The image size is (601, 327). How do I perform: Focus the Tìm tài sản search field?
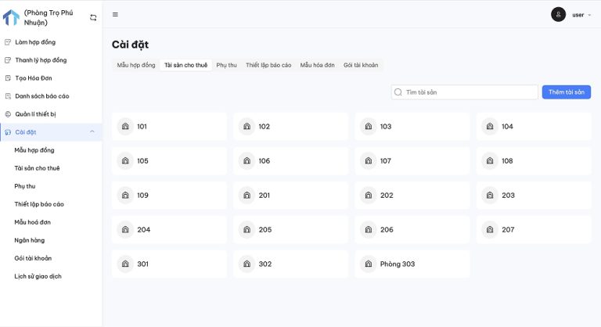coord(468,92)
